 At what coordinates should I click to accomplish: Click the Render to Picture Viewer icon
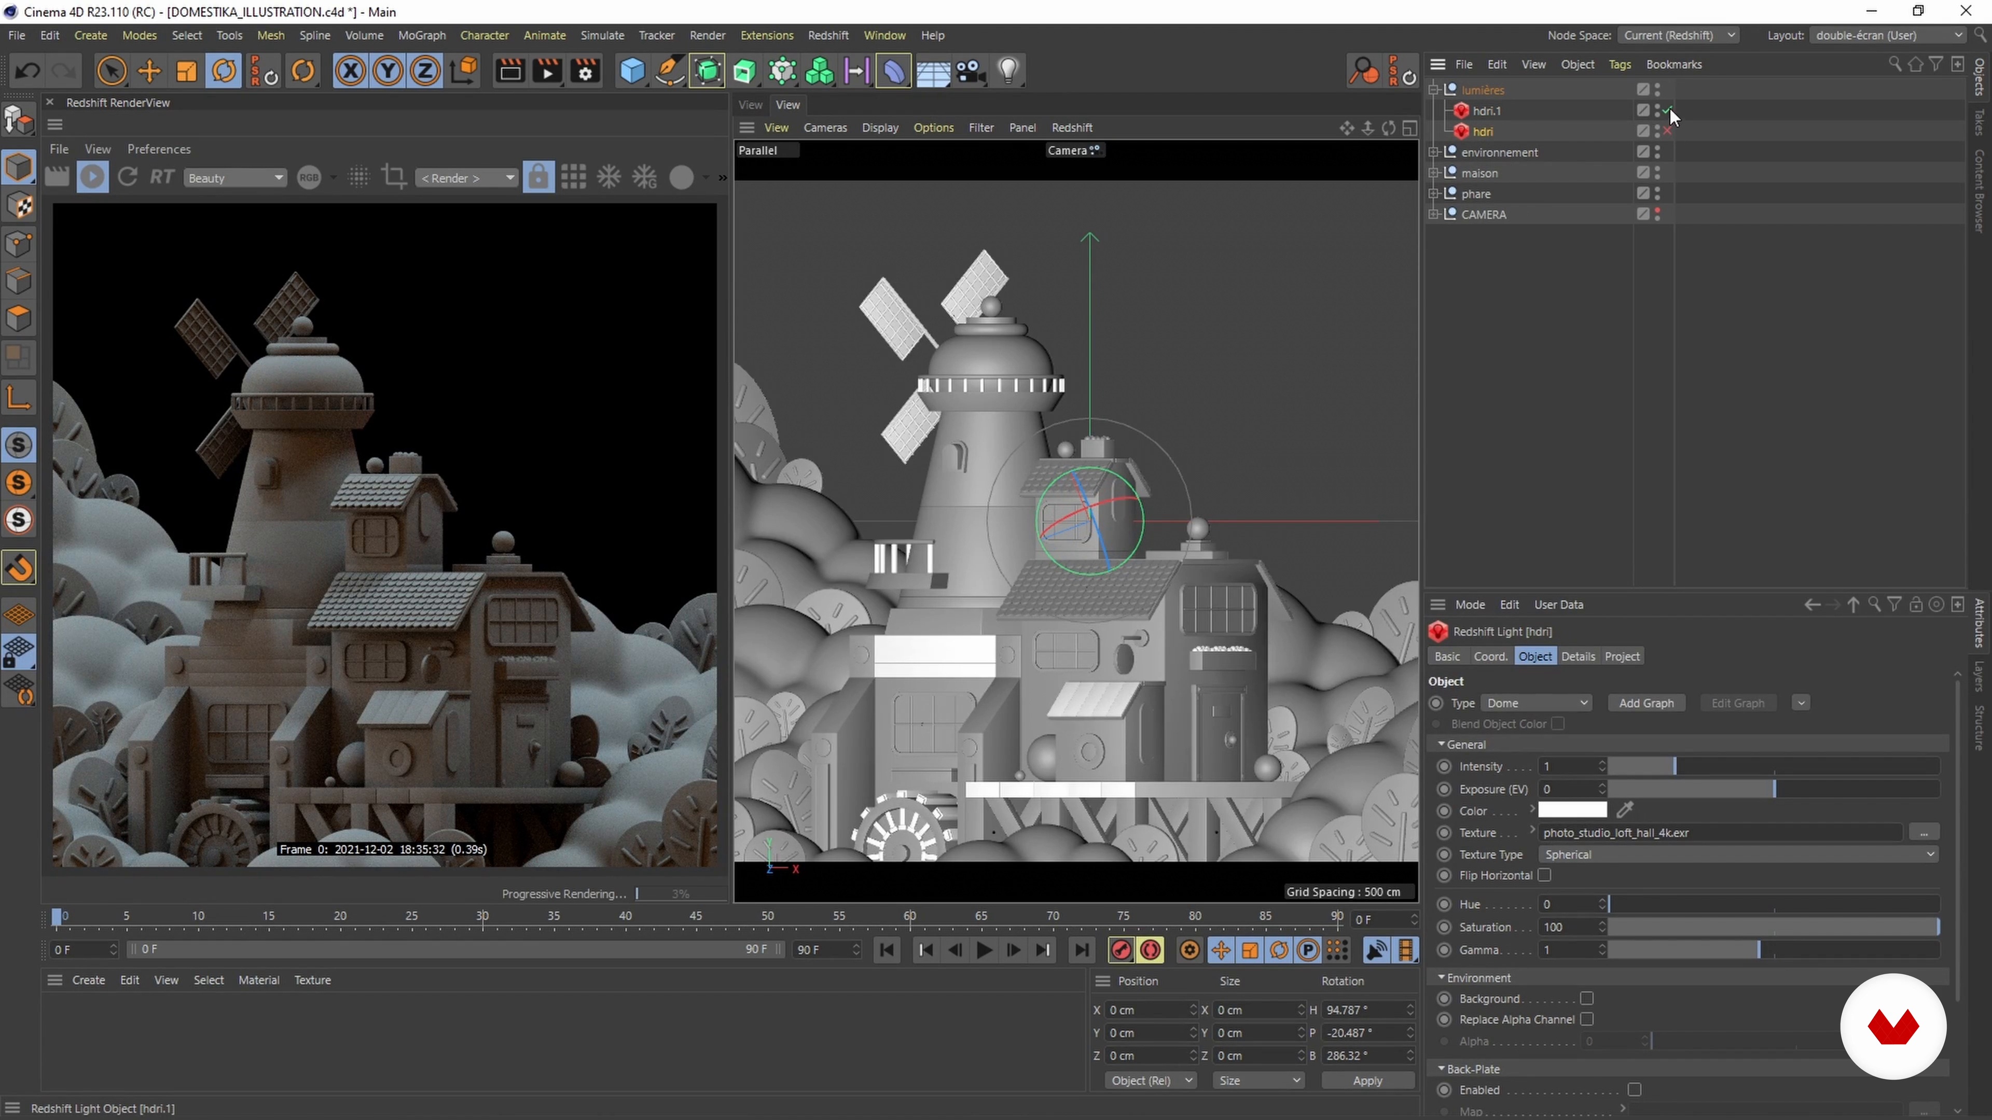click(547, 71)
